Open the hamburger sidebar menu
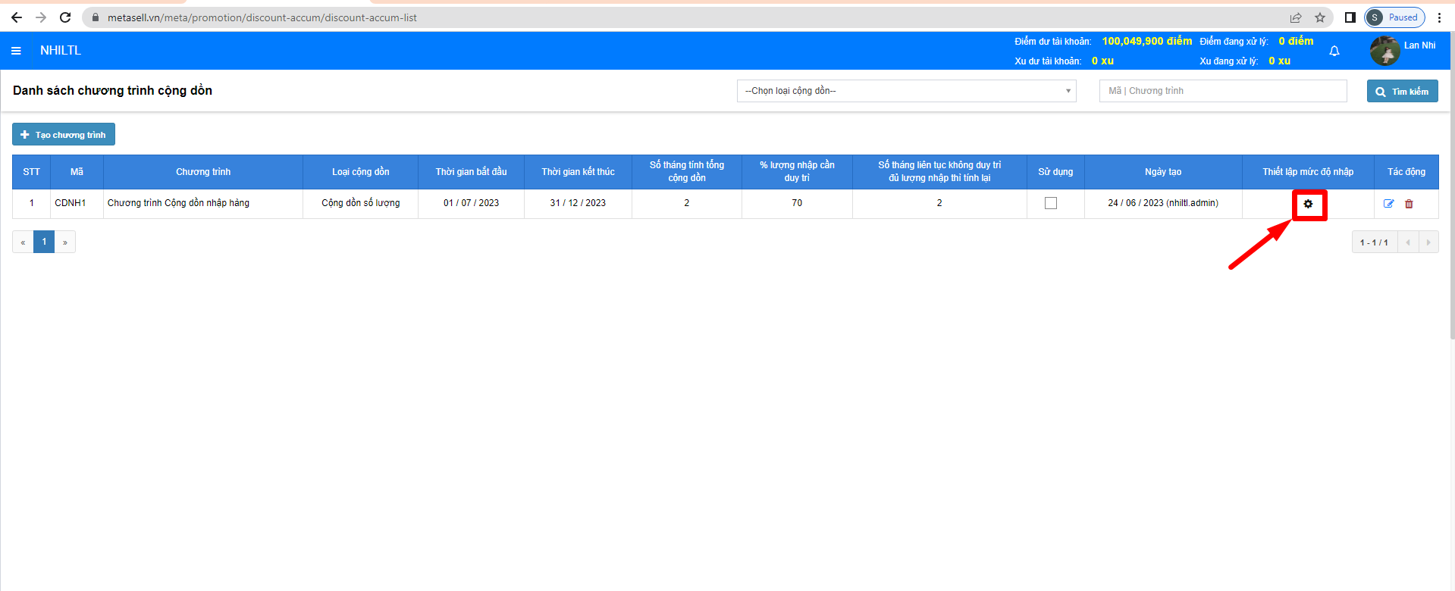This screenshot has height=591, width=1455. pyautogui.click(x=16, y=51)
